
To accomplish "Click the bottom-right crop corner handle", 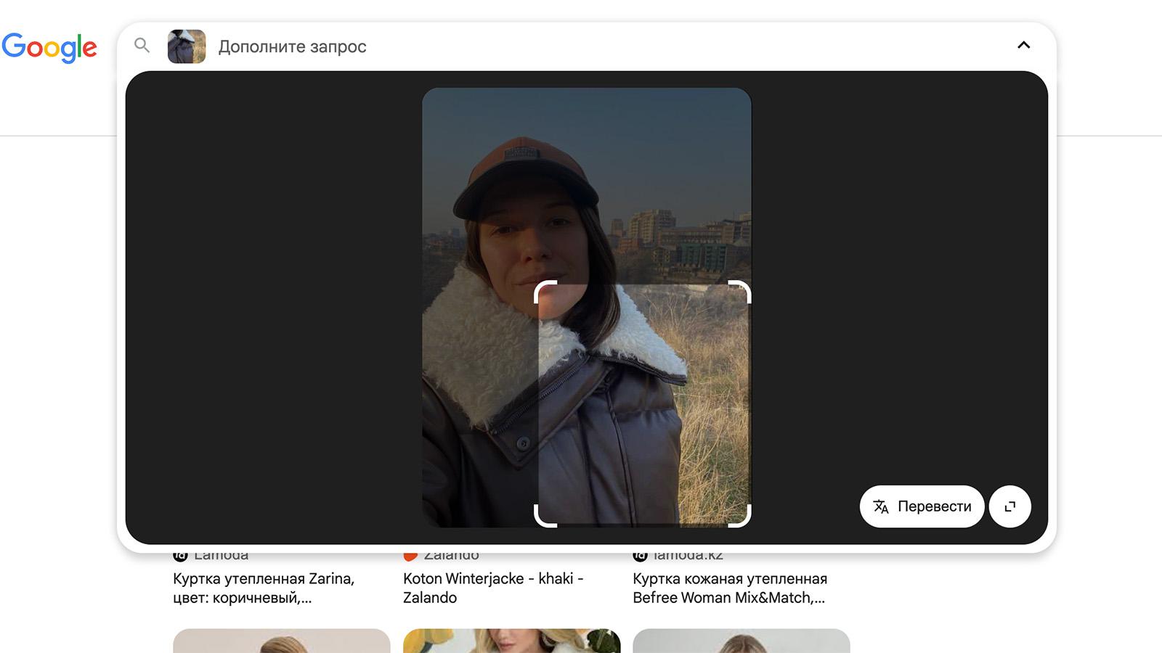I will tap(740, 517).
